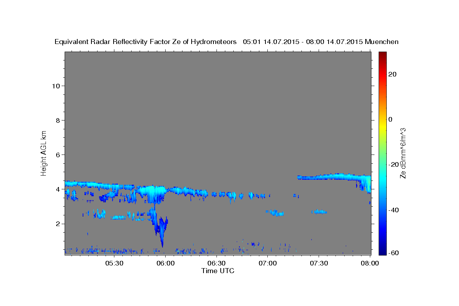Click the 06:30 time tick label
Image resolution: width=459 pixels, height=306 pixels.
coord(216,263)
